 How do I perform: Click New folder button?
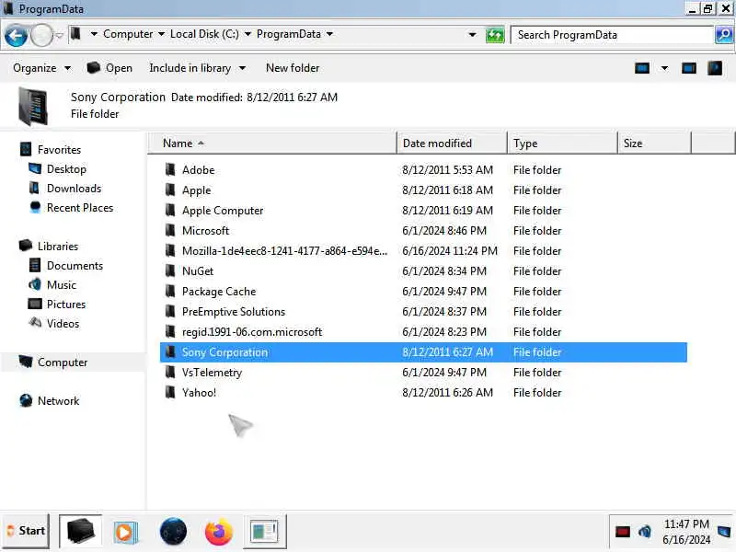click(293, 68)
